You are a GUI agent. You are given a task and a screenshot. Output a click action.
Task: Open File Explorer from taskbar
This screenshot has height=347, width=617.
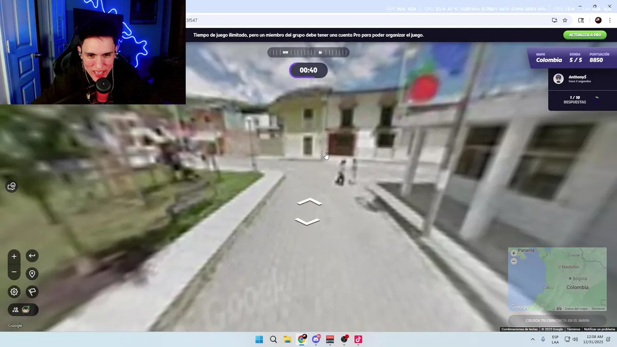click(x=287, y=339)
